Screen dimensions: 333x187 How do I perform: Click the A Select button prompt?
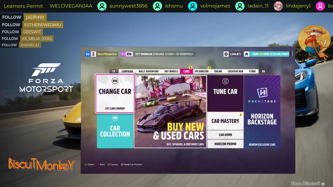[89, 164]
